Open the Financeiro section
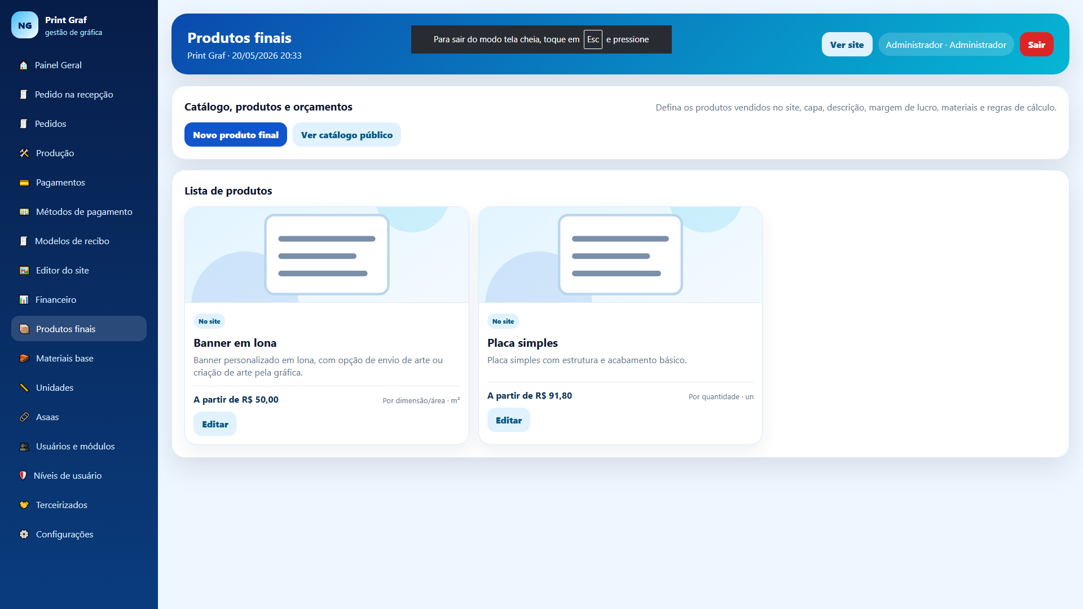Viewport: 1083px width, 609px height. coord(79,300)
